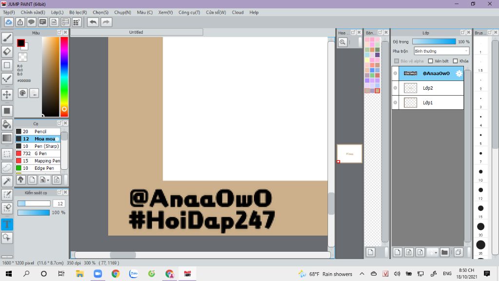
Task: Add a new layer in Lớp panel
Action: (397, 252)
